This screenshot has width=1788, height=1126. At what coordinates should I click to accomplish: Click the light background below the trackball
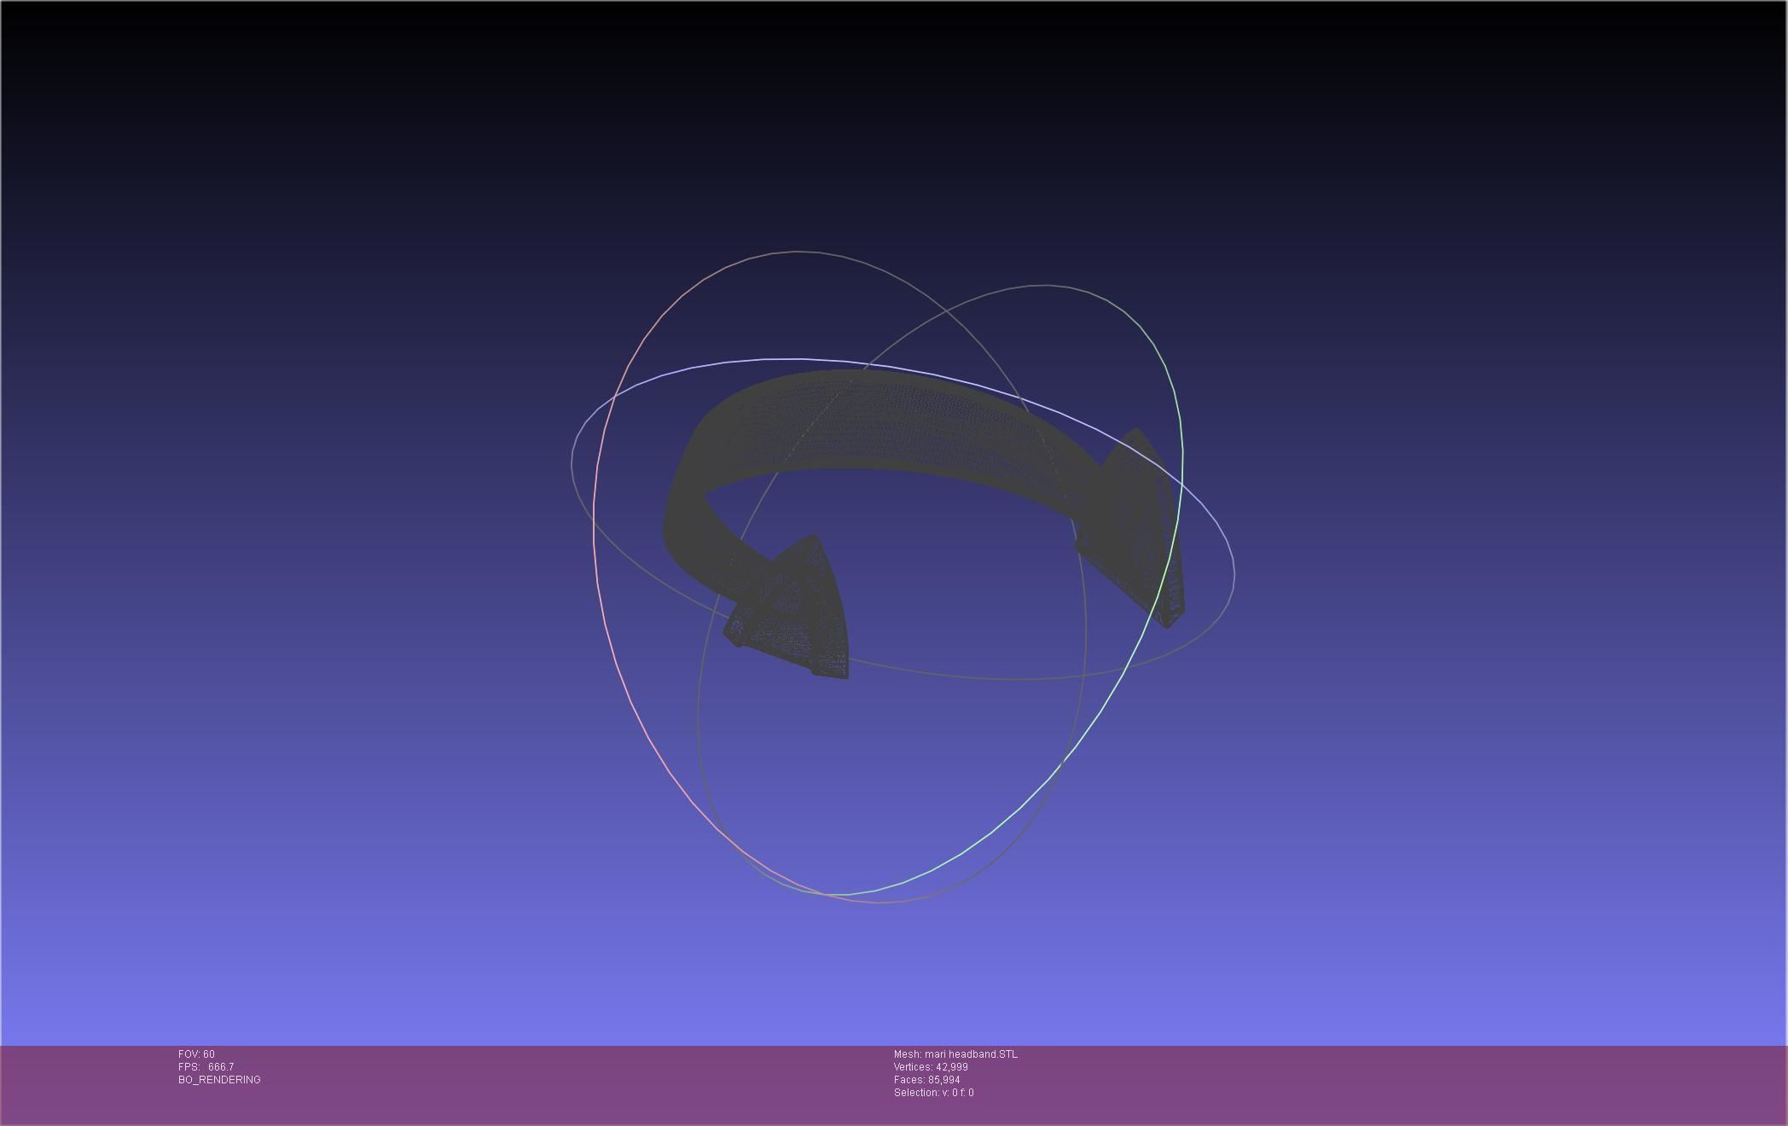894,981
